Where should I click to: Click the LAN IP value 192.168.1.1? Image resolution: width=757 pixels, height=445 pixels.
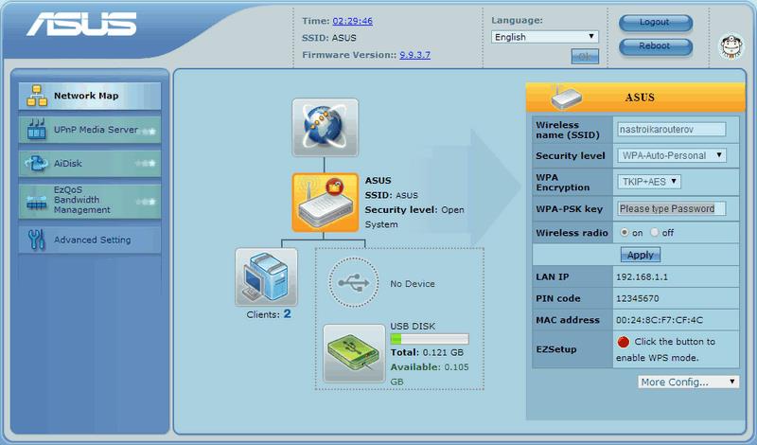click(641, 277)
